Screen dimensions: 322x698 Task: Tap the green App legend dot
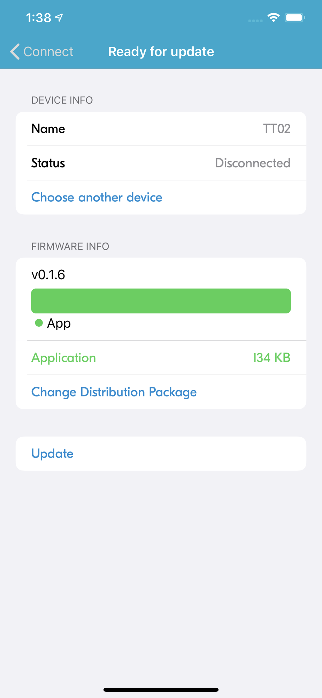click(x=39, y=323)
